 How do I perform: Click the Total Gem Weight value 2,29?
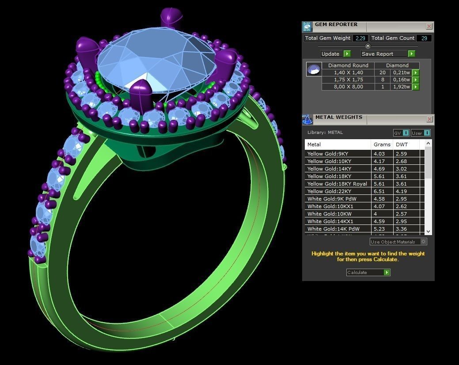360,38
